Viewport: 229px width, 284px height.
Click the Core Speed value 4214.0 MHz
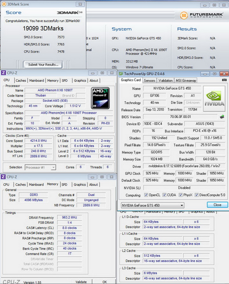pos(38,140)
